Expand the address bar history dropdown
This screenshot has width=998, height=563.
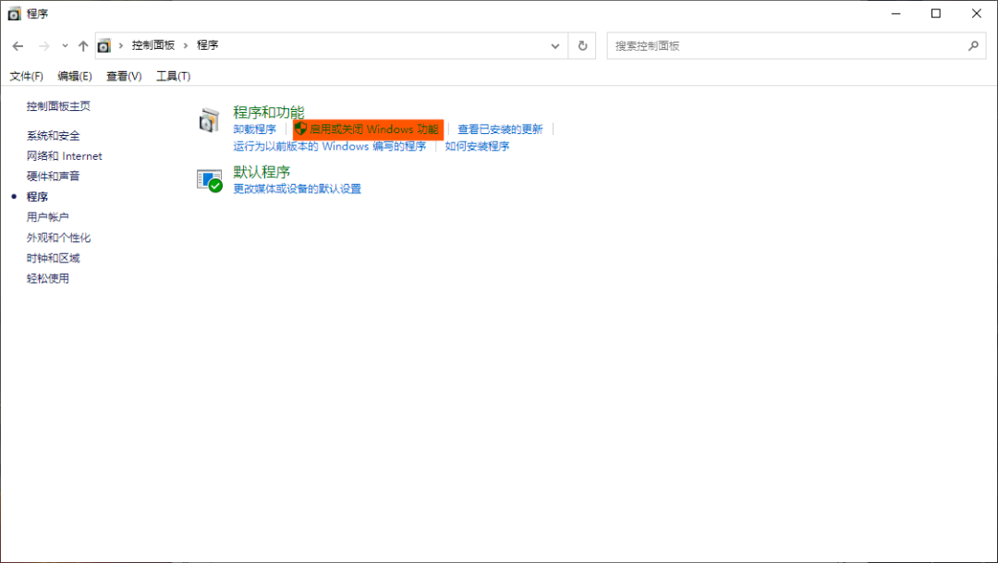coord(555,45)
